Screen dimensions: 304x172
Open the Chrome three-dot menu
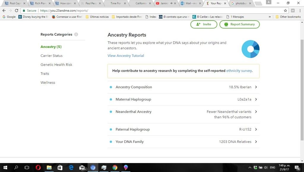(300, 10)
